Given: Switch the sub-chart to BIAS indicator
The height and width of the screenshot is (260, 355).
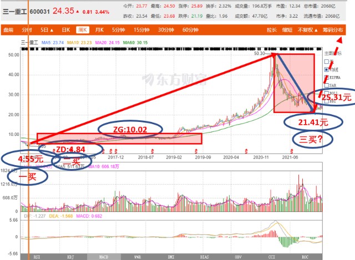Looking at the screenshot, I should (205, 257).
